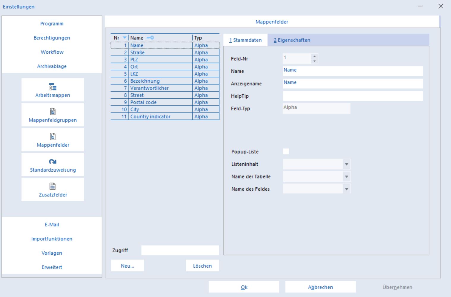Image resolution: width=451 pixels, height=297 pixels.
Task: Enable the Popup-Liste checkbox
Action: [286, 151]
